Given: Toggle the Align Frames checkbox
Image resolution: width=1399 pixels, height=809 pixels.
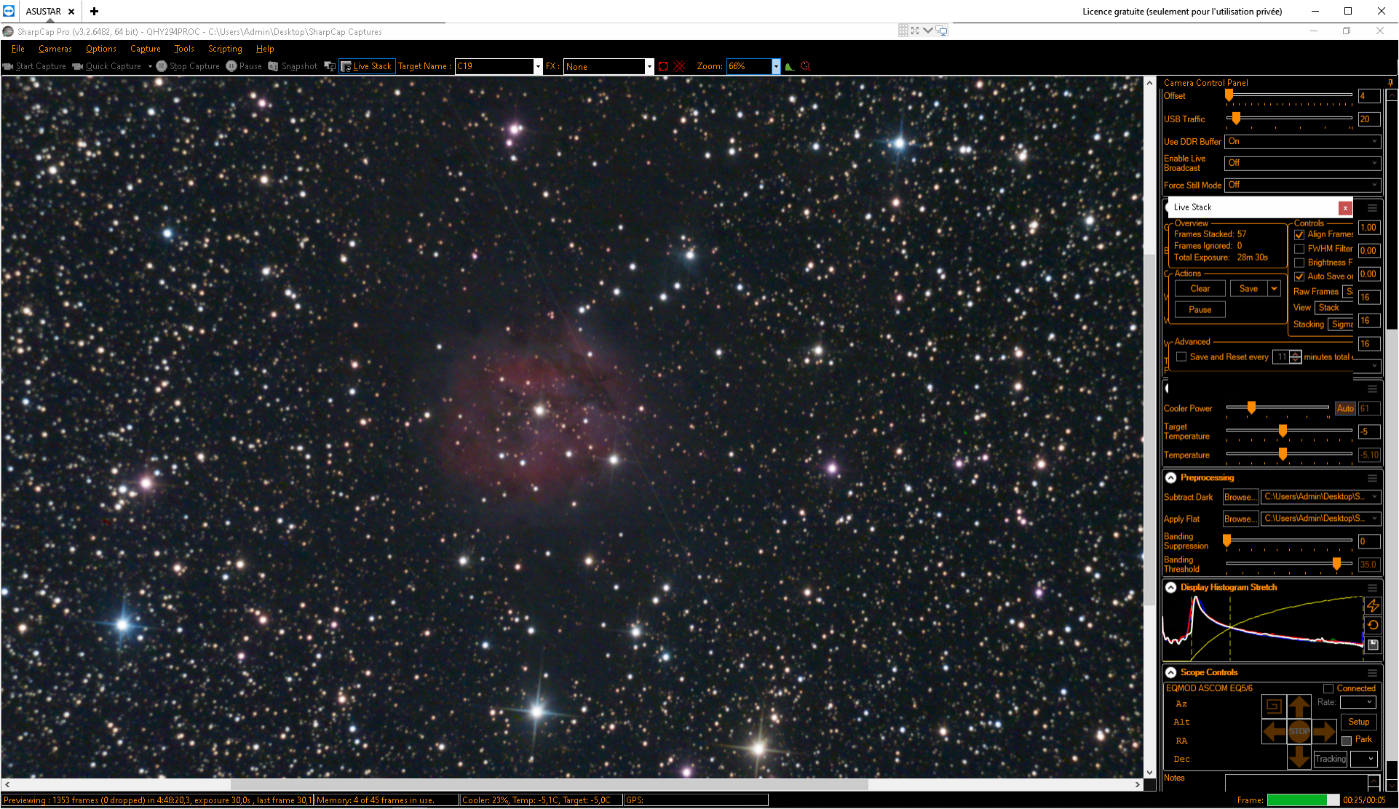Looking at the screenshot, I should coord(1299,234).
